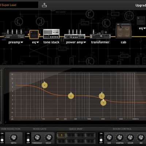The height and width of the screenshot is (146, 146).
Task: Click the room control Mix knob
Action: pos(141,137)
